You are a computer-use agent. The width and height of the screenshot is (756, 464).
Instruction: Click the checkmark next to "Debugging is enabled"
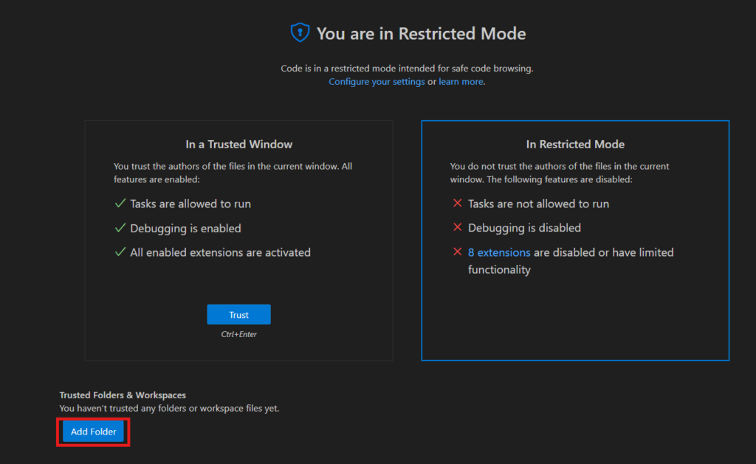[x=120, y=229]
